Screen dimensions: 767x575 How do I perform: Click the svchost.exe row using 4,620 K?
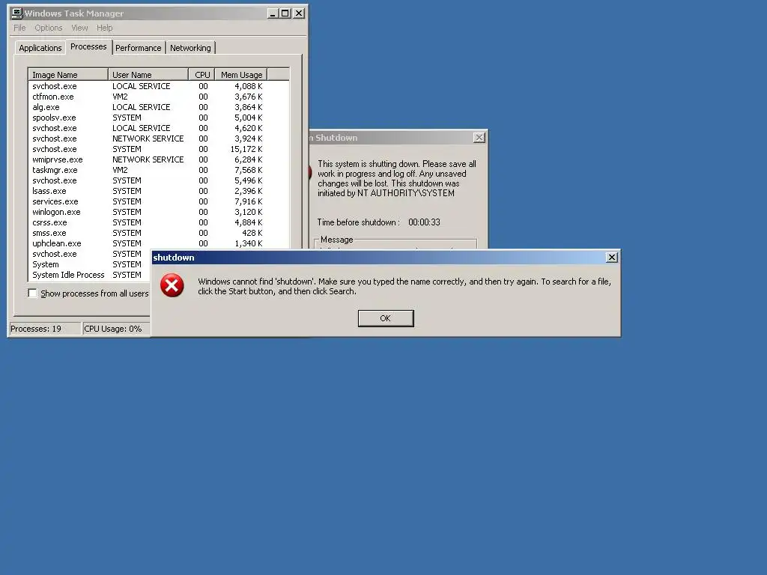[x=148, y=128]
